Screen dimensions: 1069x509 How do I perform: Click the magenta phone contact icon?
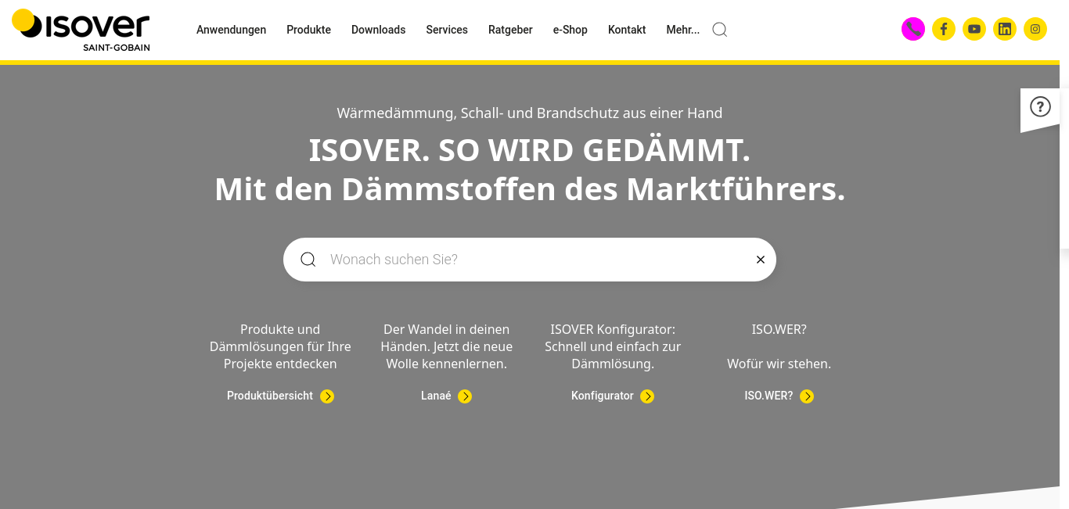[913, 29]
